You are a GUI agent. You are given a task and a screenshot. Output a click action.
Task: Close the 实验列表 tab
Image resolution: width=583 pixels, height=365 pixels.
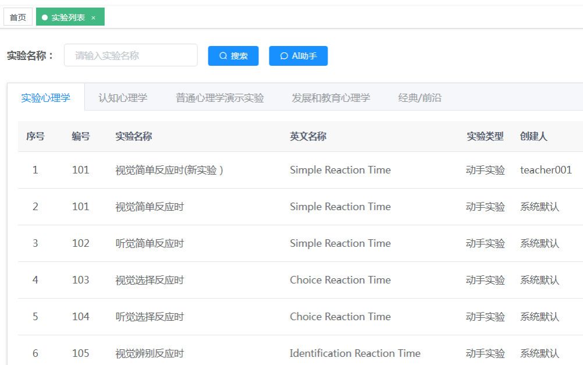pos(93,17)
